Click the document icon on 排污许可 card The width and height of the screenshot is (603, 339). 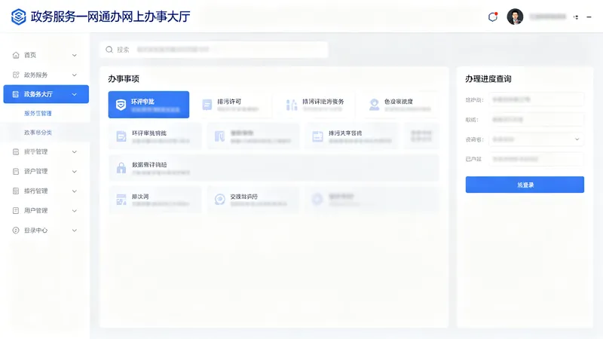pyautogui.click(x=207, y=105)
